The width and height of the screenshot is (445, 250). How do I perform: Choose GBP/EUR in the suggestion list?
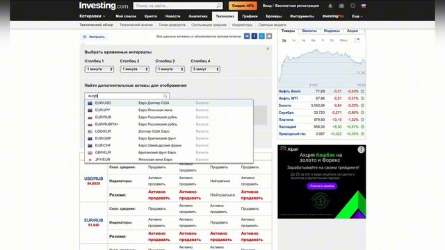pos(169,153)
